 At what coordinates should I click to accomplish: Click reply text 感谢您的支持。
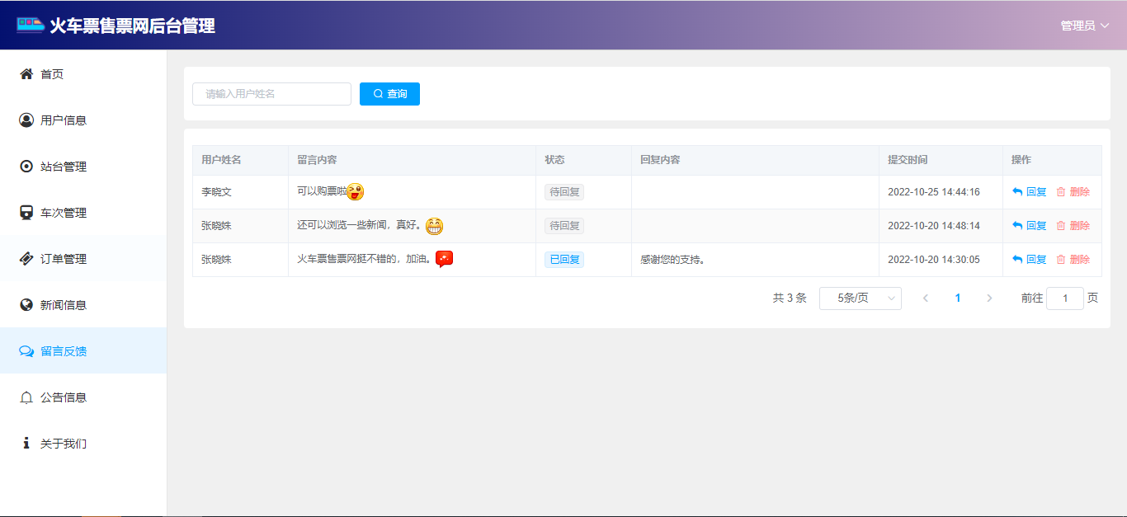672,260
